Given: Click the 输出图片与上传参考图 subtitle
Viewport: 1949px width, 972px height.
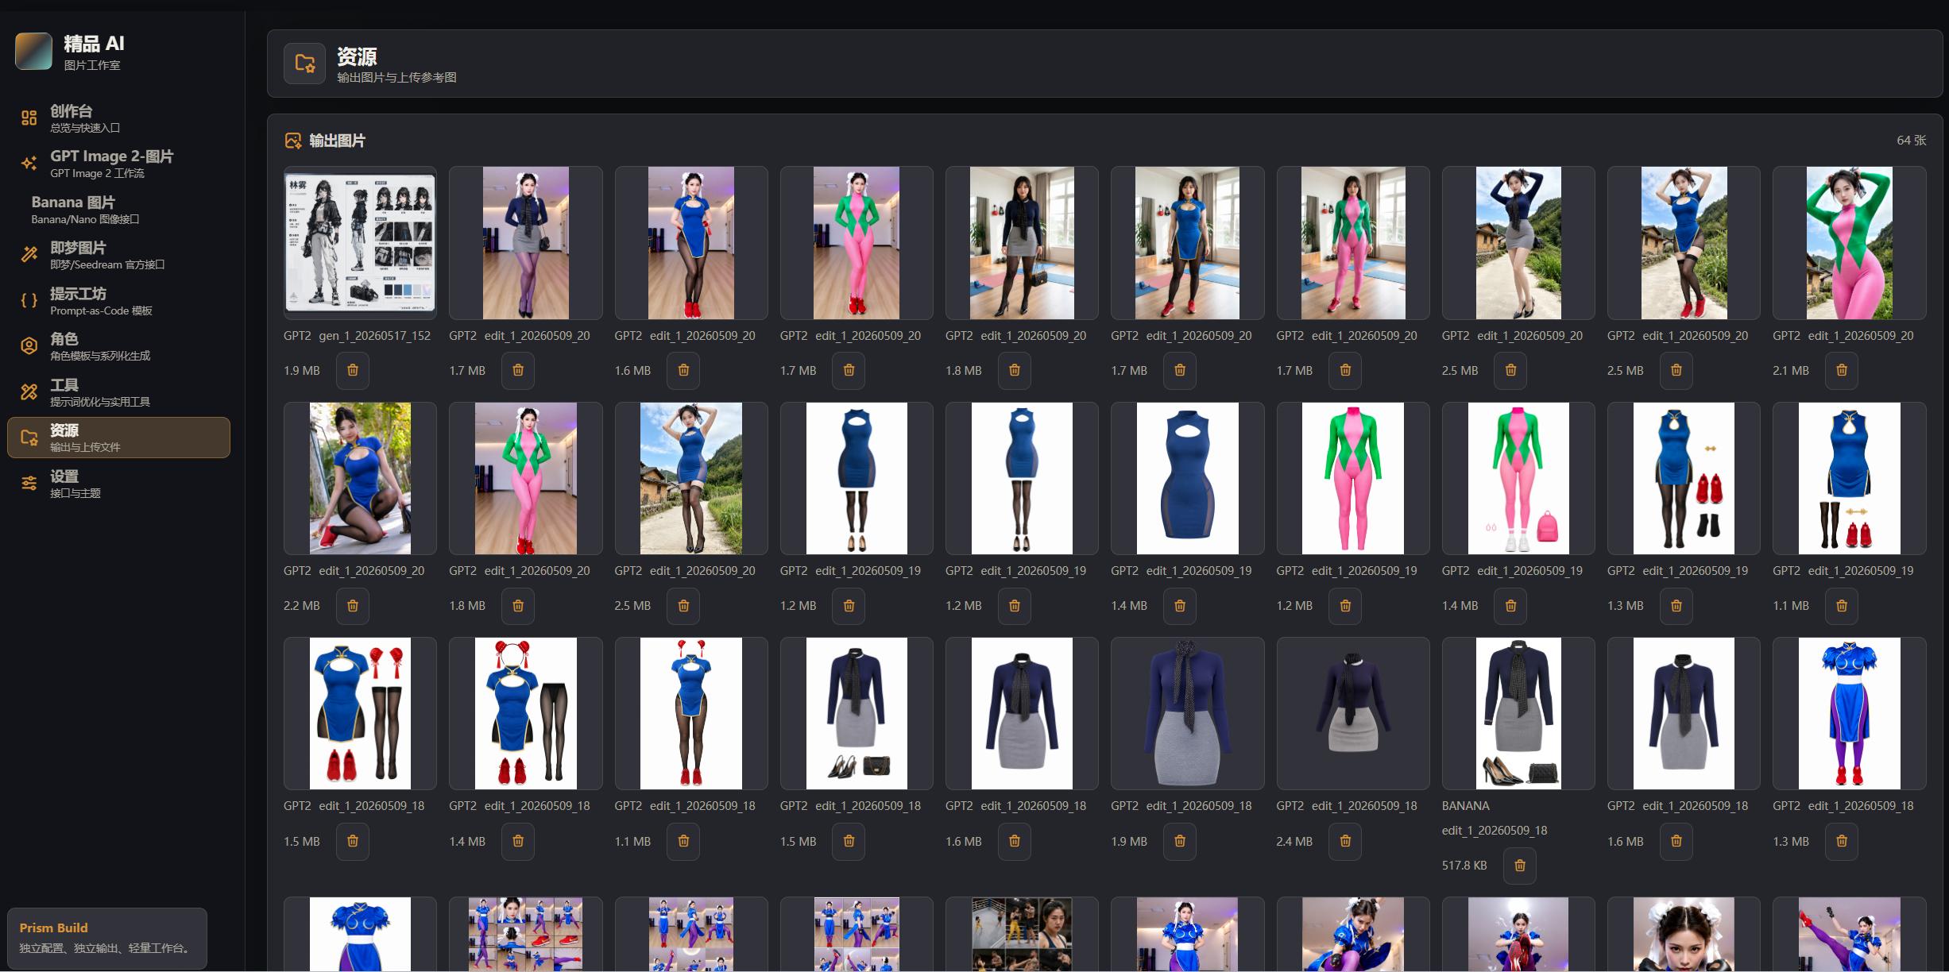Looking at the screenshot, I should pyautogui.click(x=396, y=77).
